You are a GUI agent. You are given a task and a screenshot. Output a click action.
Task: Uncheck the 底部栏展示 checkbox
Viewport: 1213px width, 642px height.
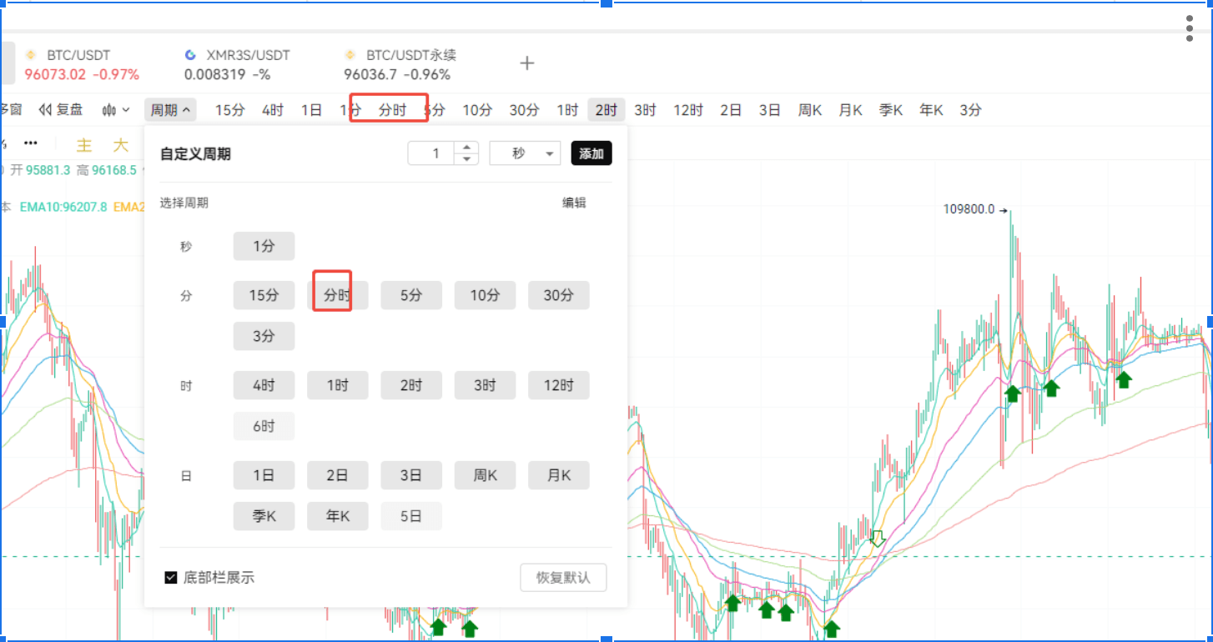[x=171, y=577]
